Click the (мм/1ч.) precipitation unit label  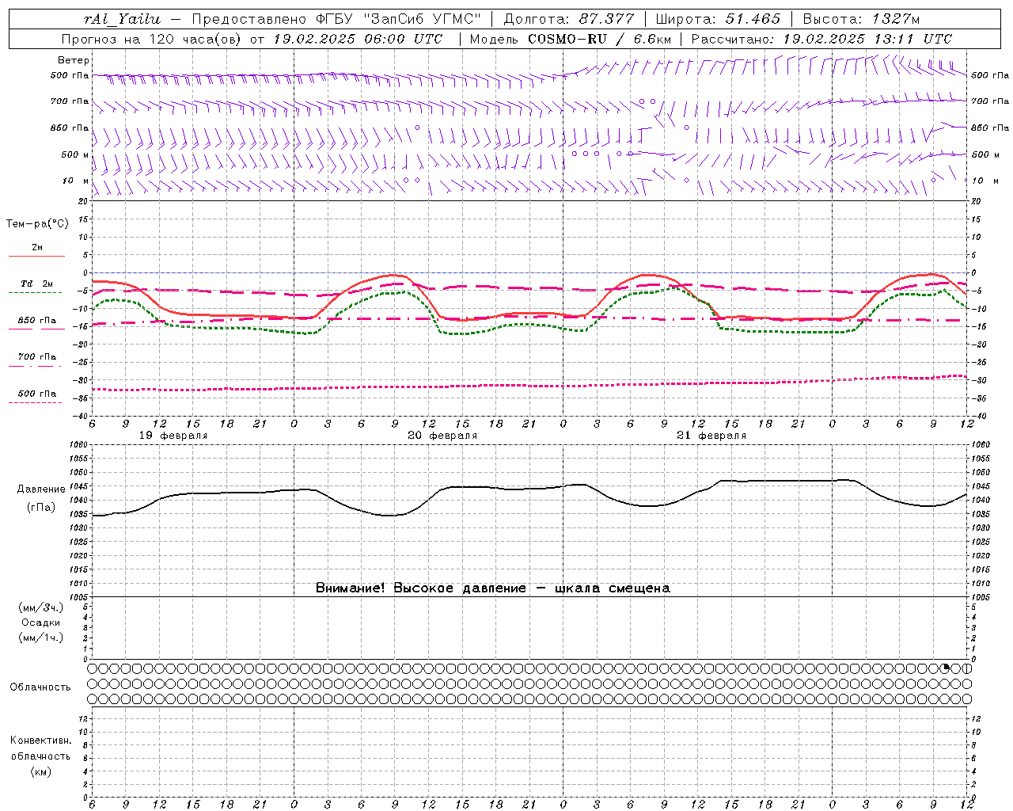[41, 638]
